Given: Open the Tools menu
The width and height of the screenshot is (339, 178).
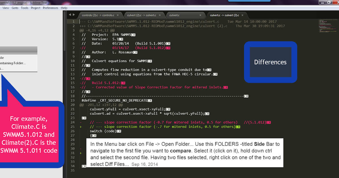Looking at the screenshot, I should (25, 8).
